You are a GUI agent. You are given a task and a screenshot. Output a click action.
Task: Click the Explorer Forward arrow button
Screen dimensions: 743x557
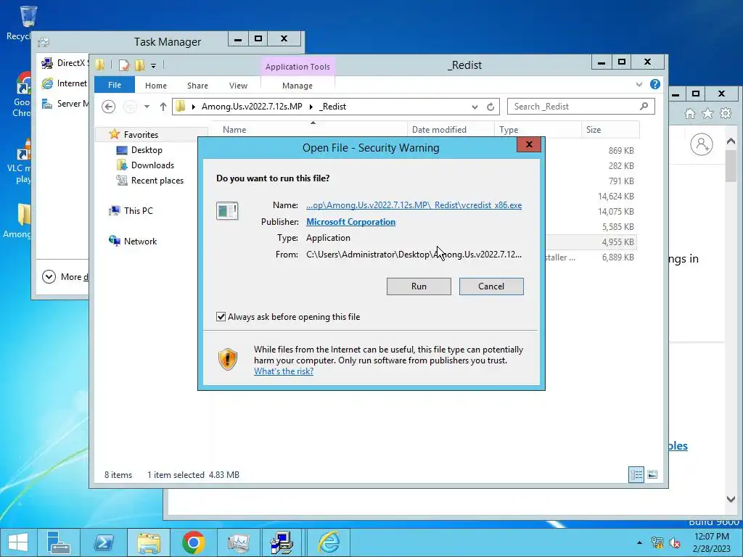129,107
